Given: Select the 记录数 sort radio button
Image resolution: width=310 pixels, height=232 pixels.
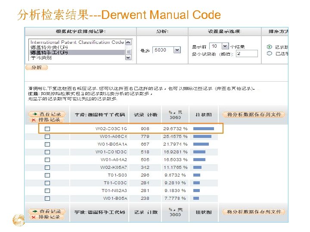Looking at the screenshot, I should [x=269, y=47].
